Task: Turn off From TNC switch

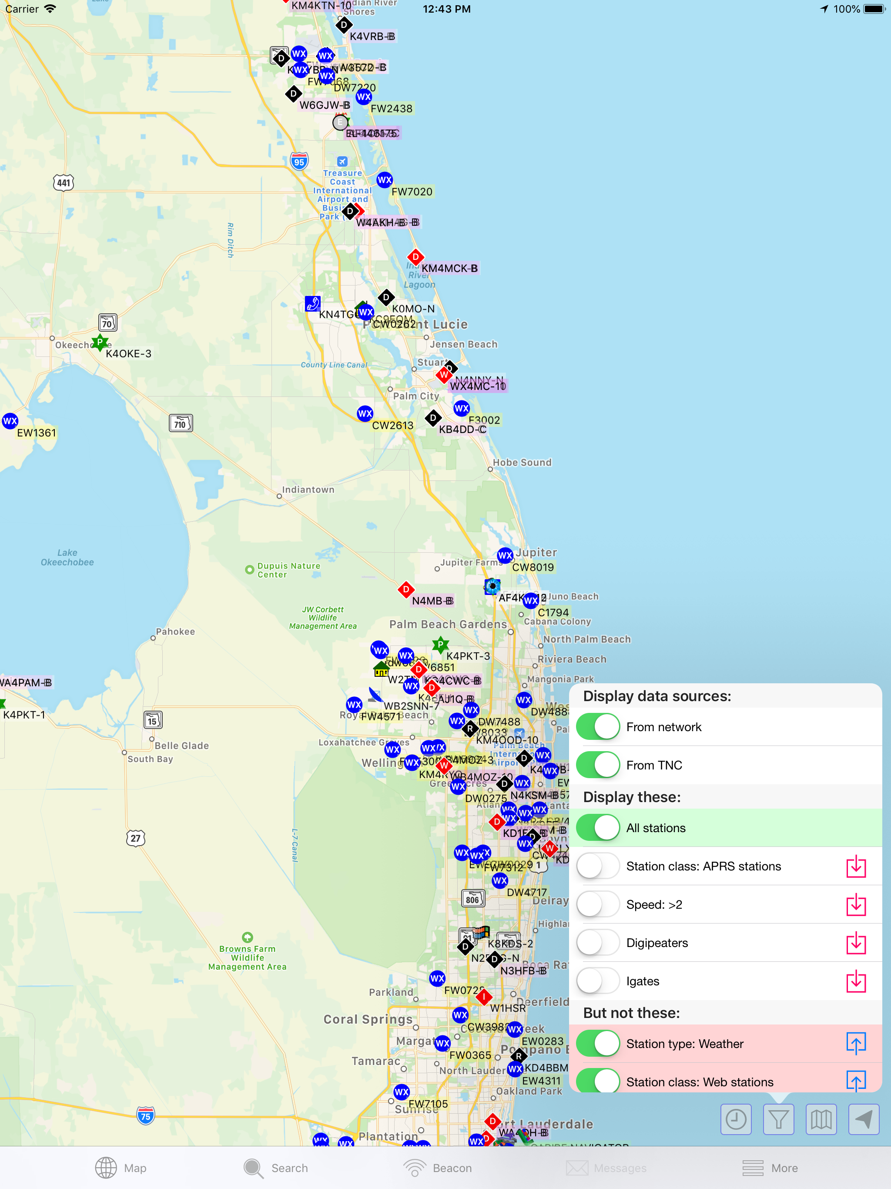Action: tap(598, 765)
